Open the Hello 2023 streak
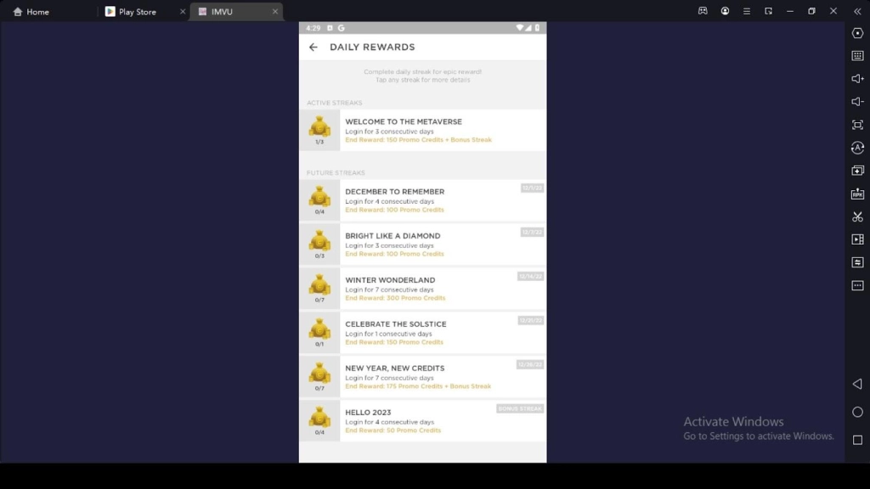Screen dimensions: 870x489 coord(423,421)
